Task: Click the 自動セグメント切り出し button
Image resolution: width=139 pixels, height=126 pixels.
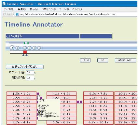Action: 25,67
